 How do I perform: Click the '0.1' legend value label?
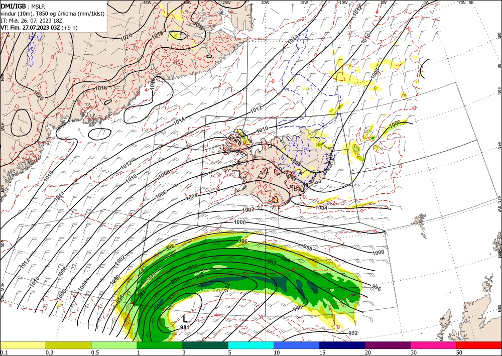coord(3,352)
